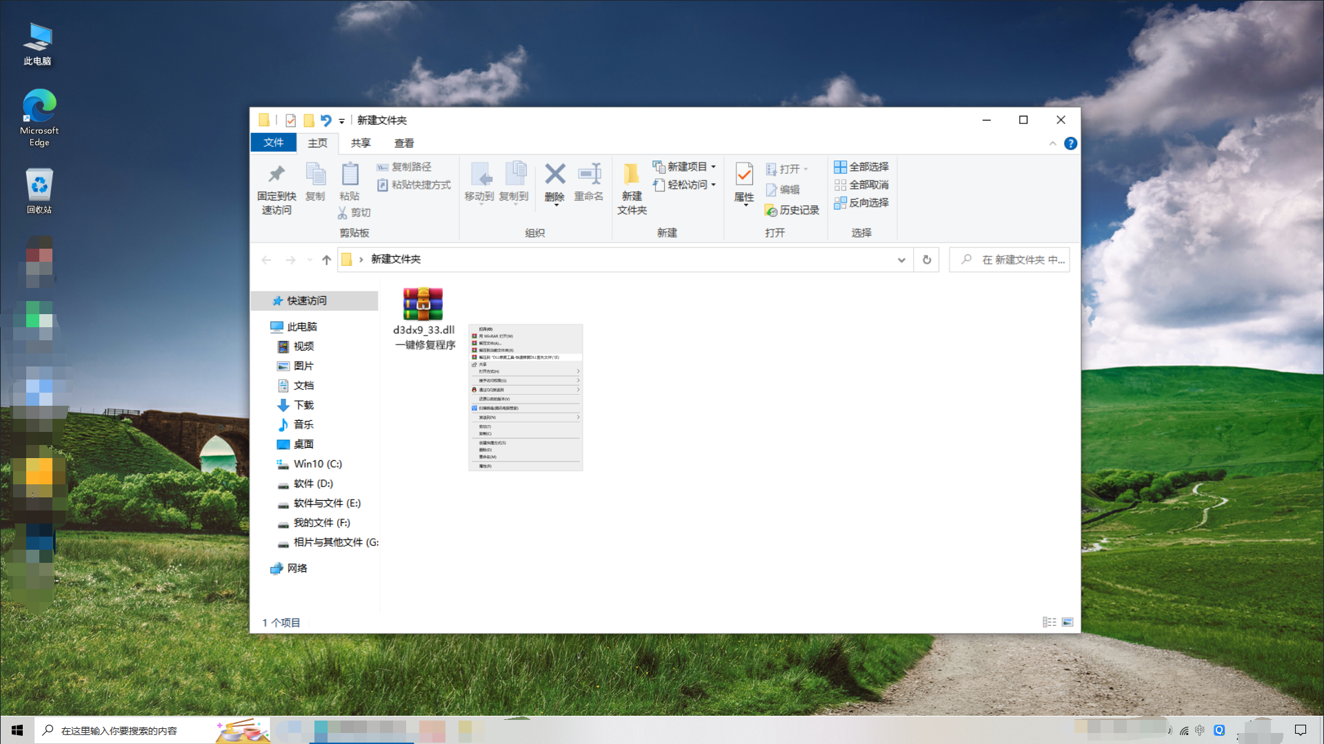Open Win10 (C:) drive in sidebar

317,464
